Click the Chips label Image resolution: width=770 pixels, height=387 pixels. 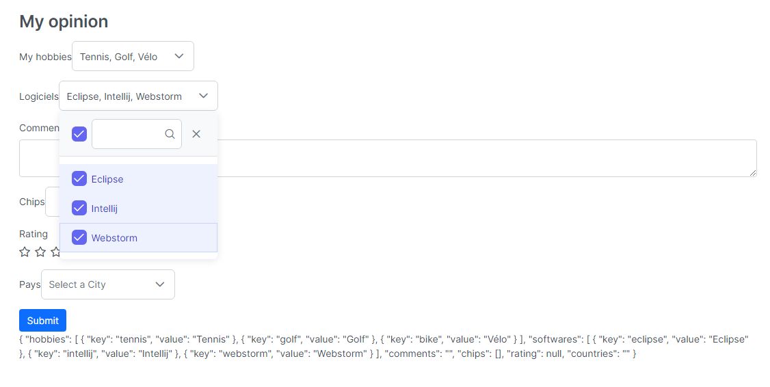[32, 202]
